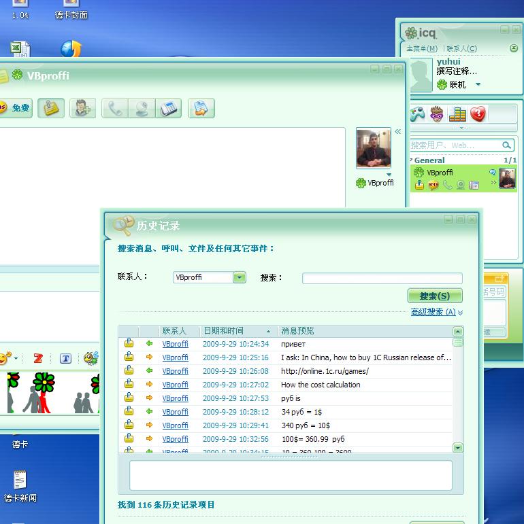Click the red heart question mark icon
This screenshot has height=524, width=524.
[x=478, y=113]
